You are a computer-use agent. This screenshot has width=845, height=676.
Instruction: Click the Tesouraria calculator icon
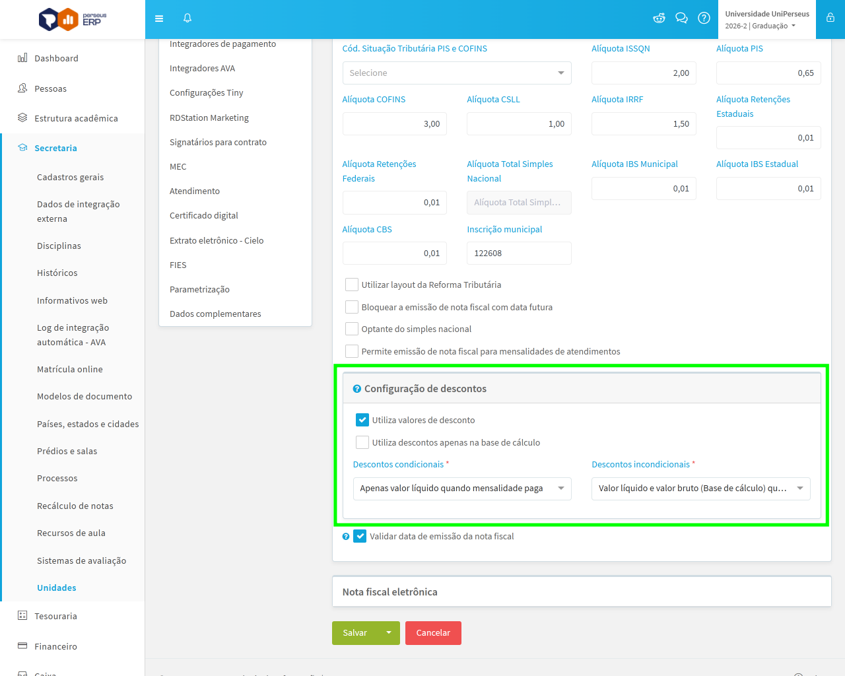point(22,616)
